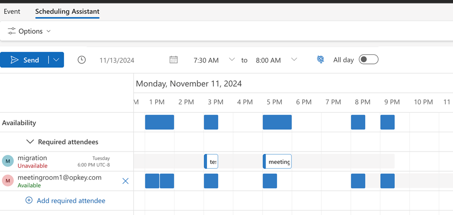453x215 pixels.
Task: Click the Send button
Action: tap(25, 60)
